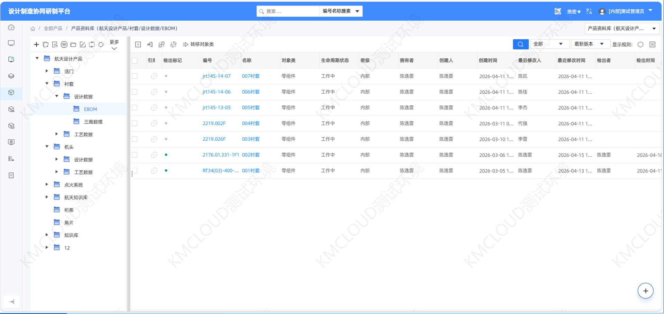Click the new item plus-box icon in list toolbar
Viewport: 664px width, 314px height.
[138, 44]
